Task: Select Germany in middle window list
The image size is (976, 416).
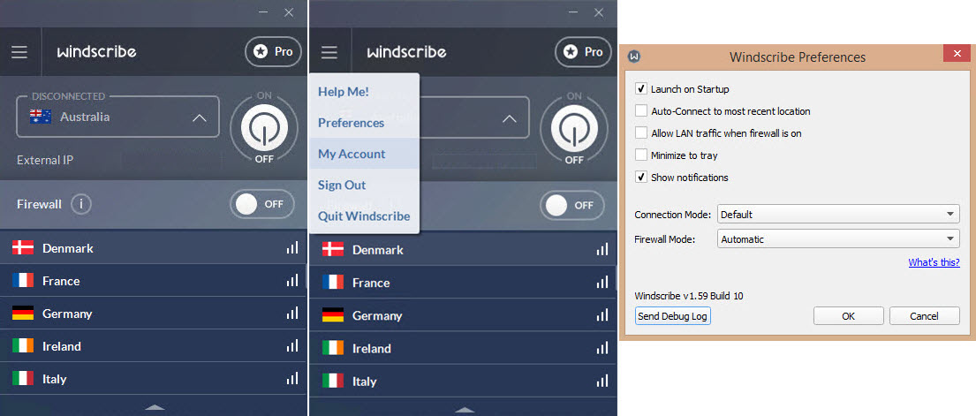Action: coord(463,315)
